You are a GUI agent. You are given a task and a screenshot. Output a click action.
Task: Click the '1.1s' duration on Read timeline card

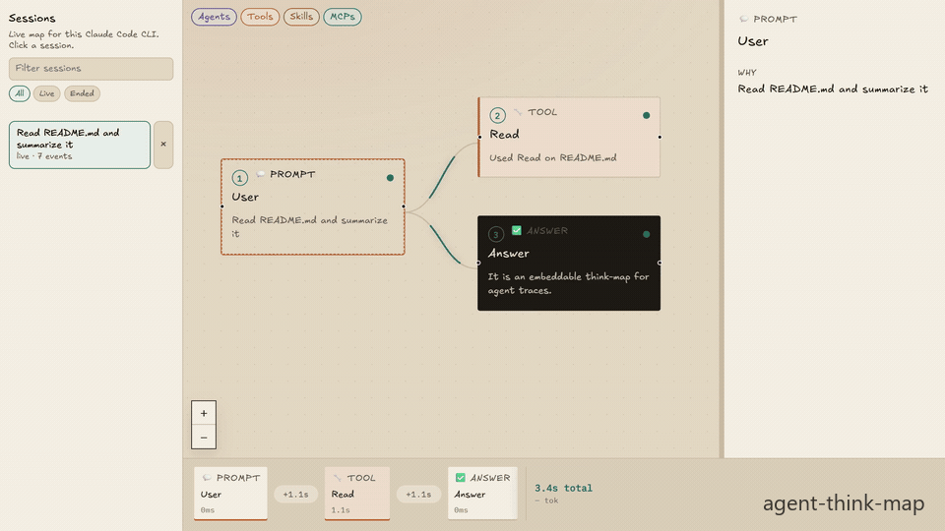(341, 510)
